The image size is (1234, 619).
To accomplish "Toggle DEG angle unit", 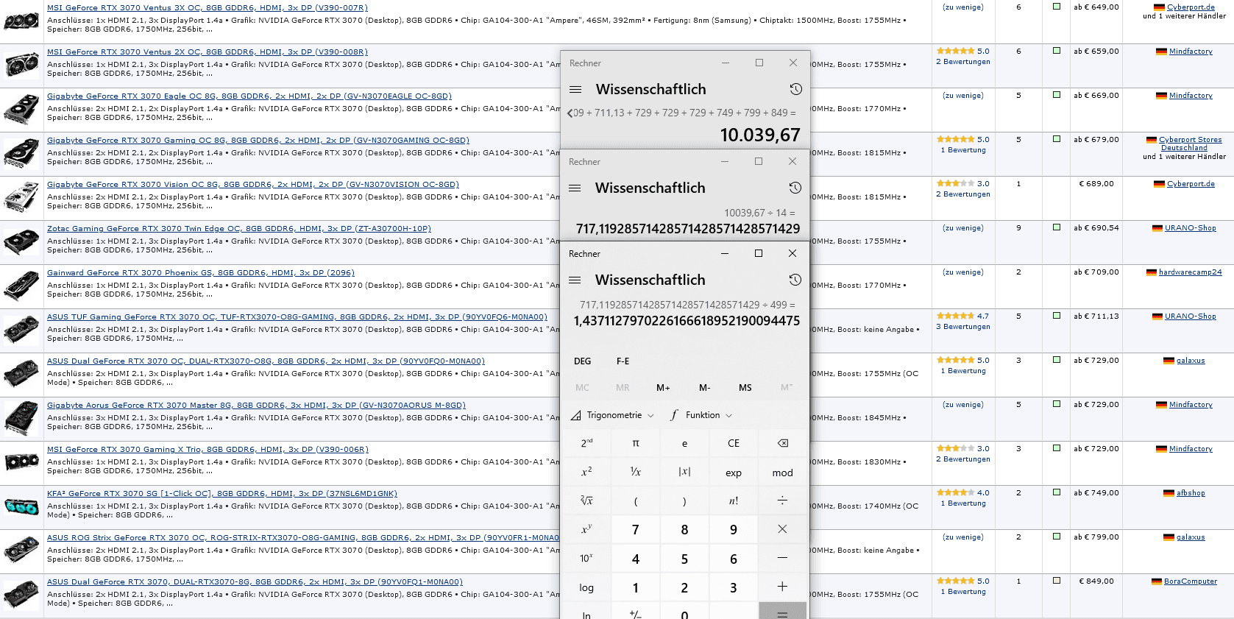I will pyautogui.click(x=583, y=361).
